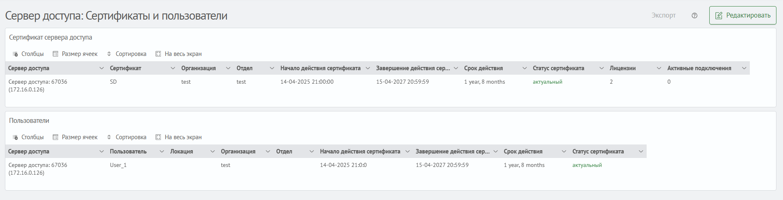Open Сортировка in the server certificate table
Image resolution: width=783 pixels, height=200 pixels.
tap(127, 54)
